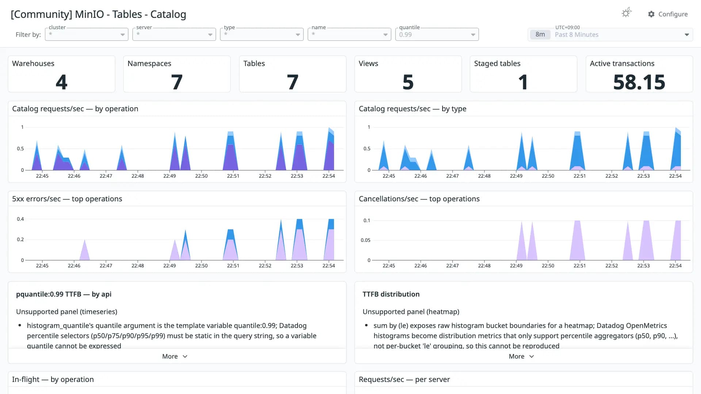Click the Requests/sec per server title
The height and width of the screenshot is (394, 701).
404,379
